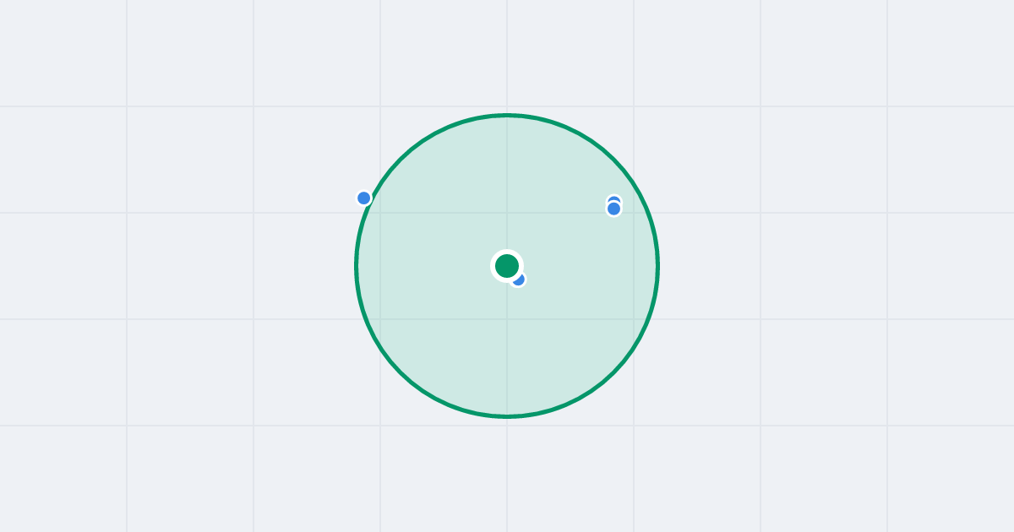
Task: Click the blue point on the circle's left edge
Action: coord(364,198)
